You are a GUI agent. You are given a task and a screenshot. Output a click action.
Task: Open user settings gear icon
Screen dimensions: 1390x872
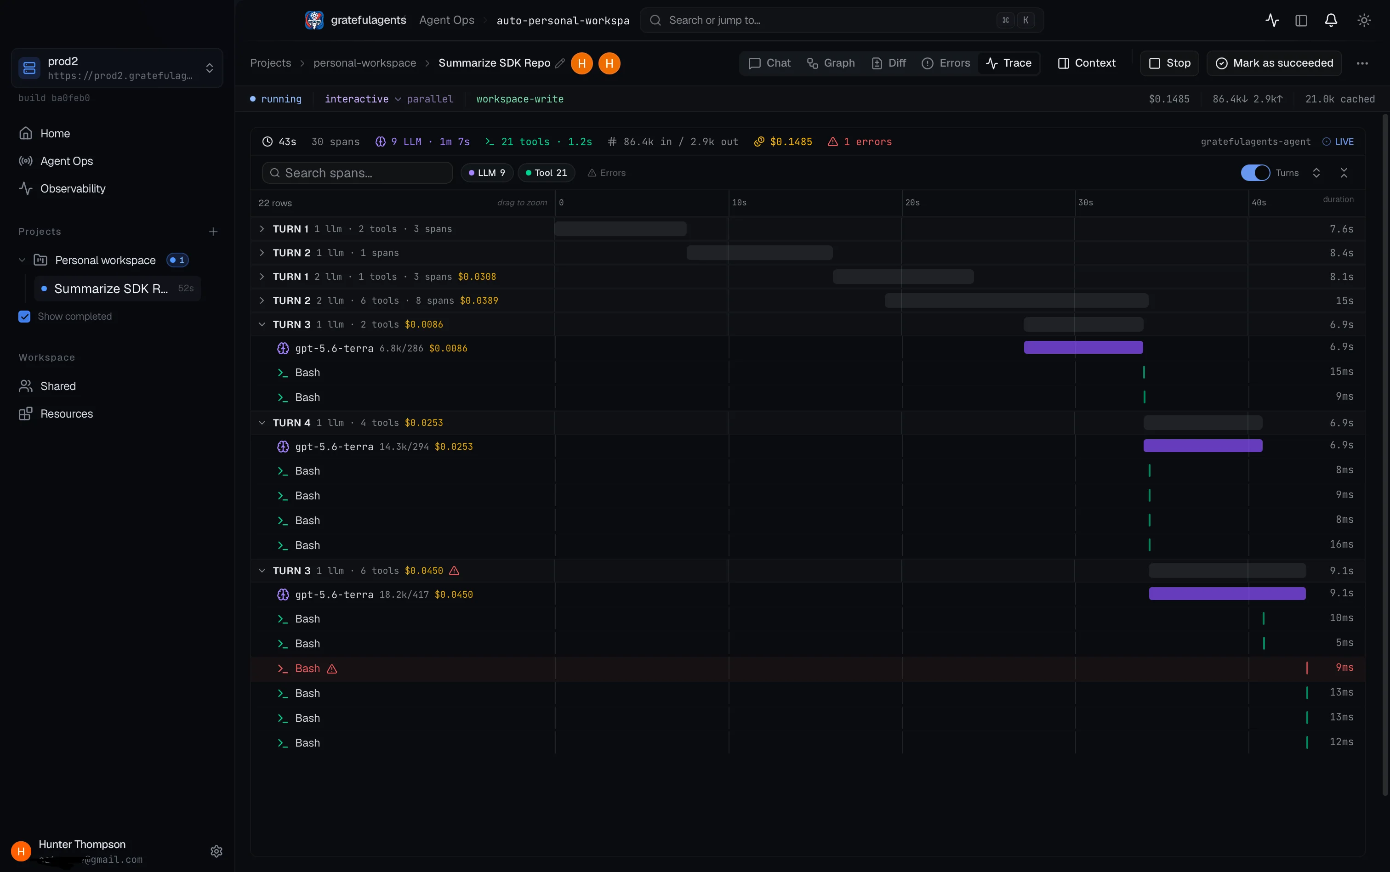pos(216,851)
